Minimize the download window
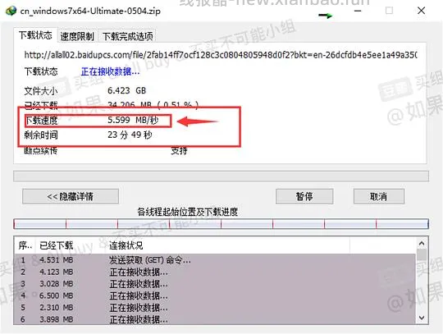Image resolution: width=443 pixels, height=334 pixels. (358, 11)
